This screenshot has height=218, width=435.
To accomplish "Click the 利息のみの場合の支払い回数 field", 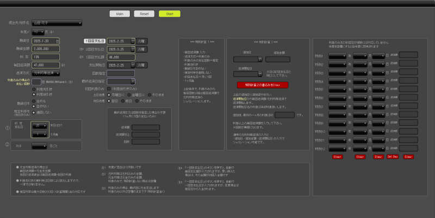I will click(x=36, y=82).
